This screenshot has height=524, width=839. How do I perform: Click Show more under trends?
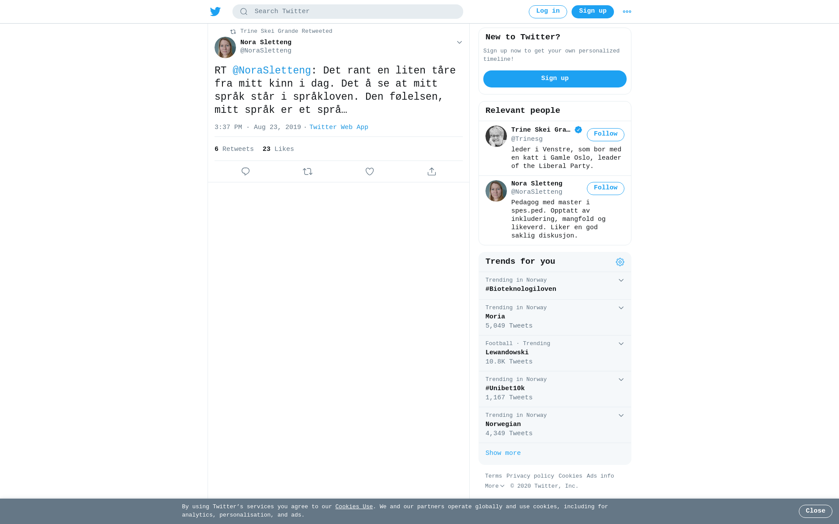click(x=503, y=453)
